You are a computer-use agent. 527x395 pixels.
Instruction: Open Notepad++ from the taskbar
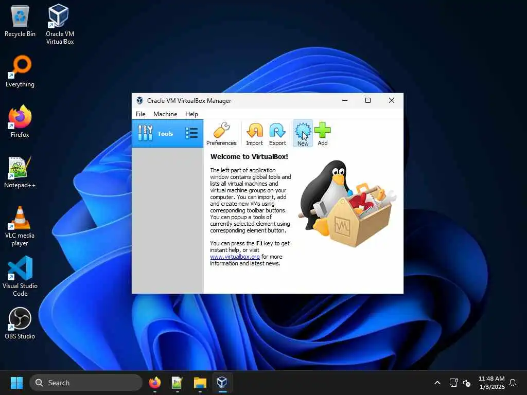(177, 383)
